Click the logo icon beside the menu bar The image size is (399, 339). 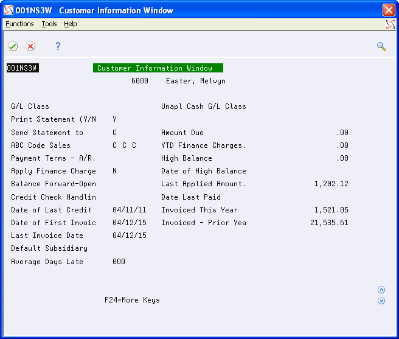pyautogui.click(x=390, y=24)
